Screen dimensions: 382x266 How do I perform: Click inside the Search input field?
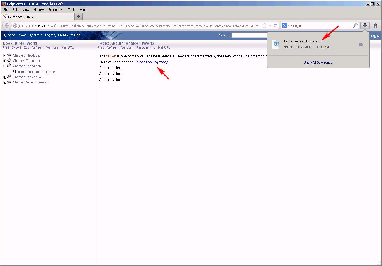[249, 35]
